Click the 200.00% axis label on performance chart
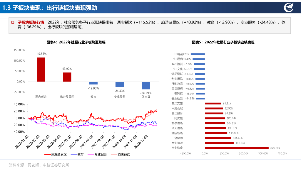301x169 pixels. click(x=244, y=153)
